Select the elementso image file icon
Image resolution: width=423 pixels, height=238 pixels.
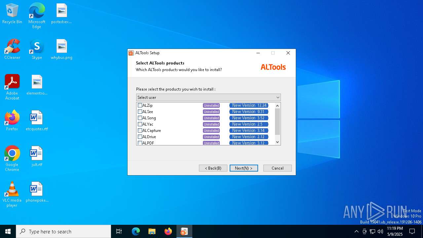tap(37, 85)
